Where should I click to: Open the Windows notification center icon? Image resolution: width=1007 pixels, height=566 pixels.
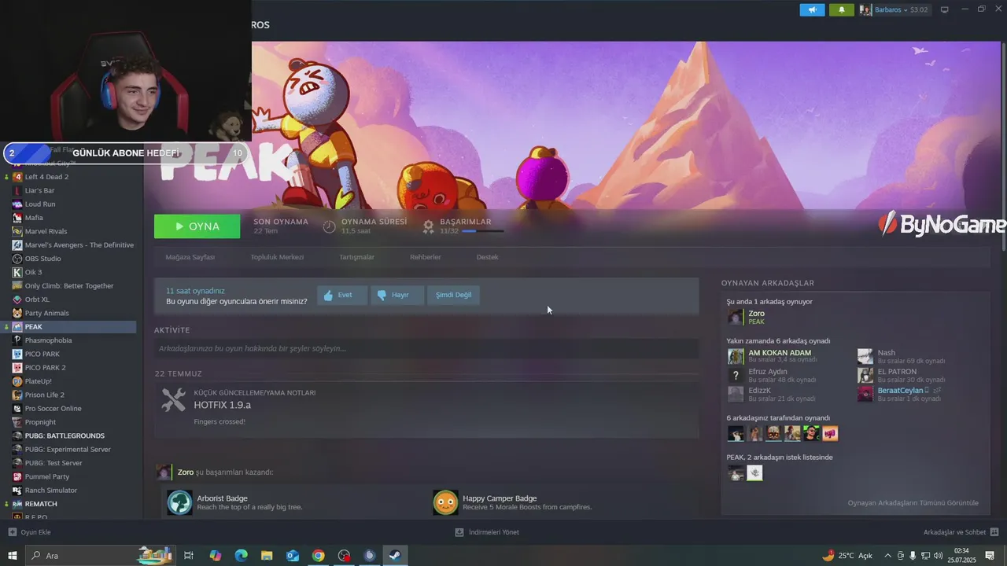click(x=990, y=555)
